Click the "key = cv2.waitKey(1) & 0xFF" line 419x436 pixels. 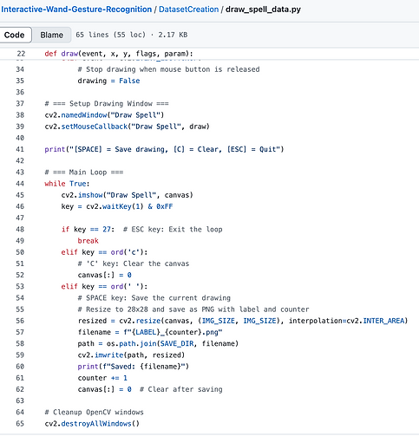click(117, 206)
